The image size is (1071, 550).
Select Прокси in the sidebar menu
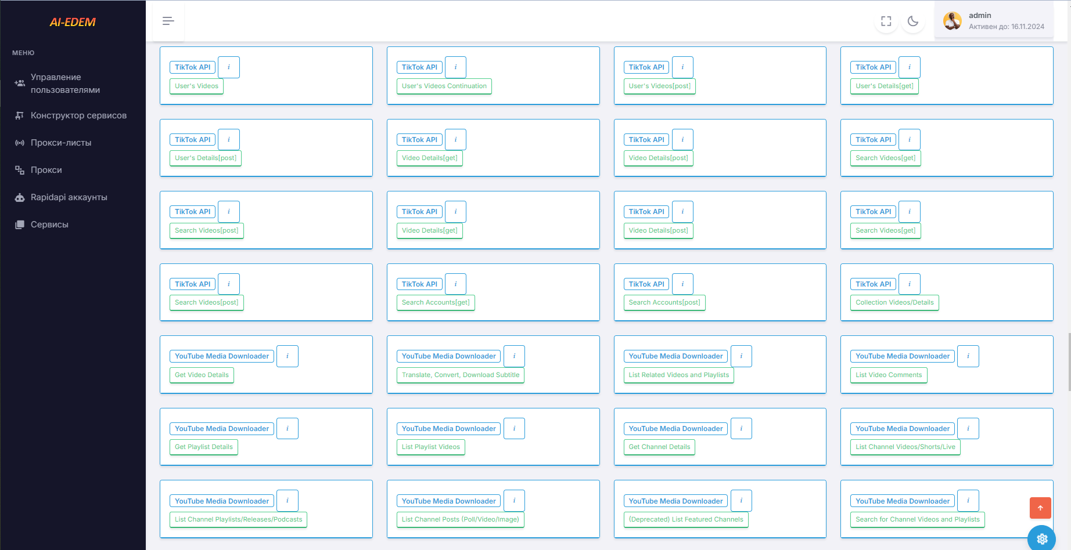(73, 170)
